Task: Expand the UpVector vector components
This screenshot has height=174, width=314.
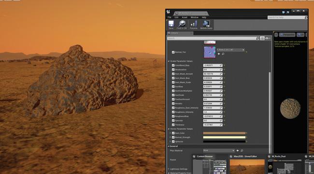Action: click(170, 141)
